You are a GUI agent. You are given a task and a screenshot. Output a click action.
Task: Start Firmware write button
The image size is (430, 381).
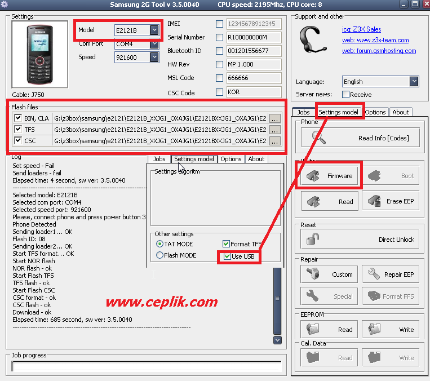pos(329,175)
